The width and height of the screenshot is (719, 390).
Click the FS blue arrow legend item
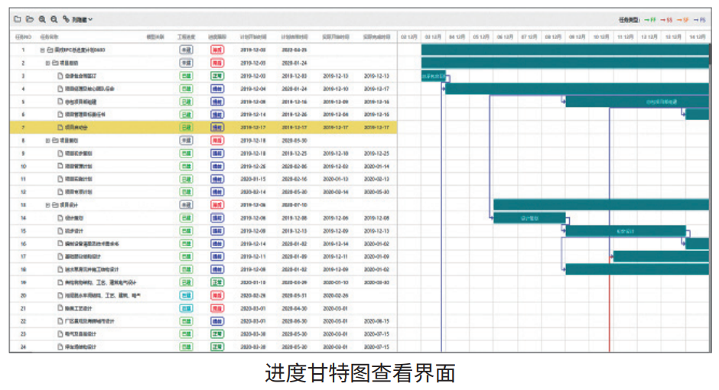pos(699,20)
